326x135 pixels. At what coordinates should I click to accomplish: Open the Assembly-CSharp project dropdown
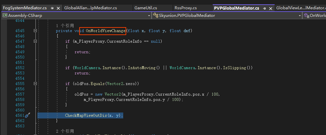pos(148,15)
